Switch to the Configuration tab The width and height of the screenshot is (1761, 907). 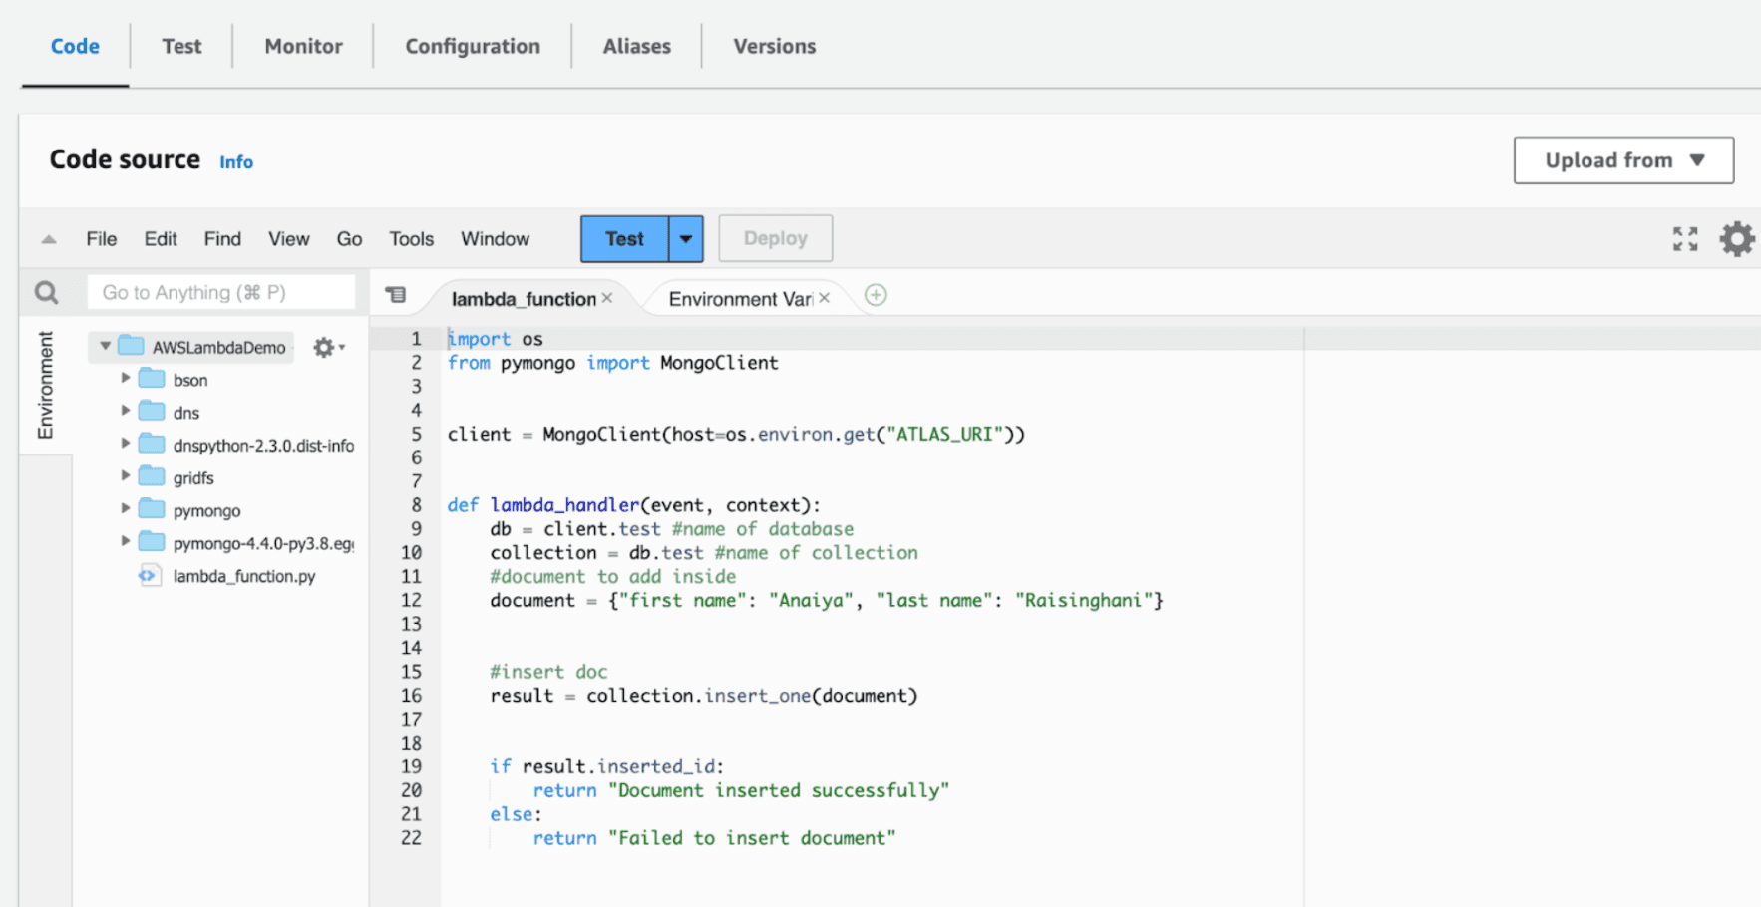(472, 46)
